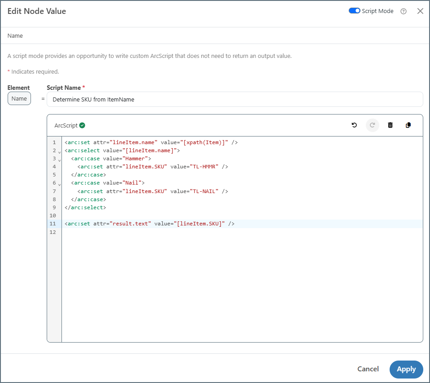This screenshot has height=383, width=430.
Task: Click the Script Name input field
Action: pyautogui.click(x=234, y=99)
